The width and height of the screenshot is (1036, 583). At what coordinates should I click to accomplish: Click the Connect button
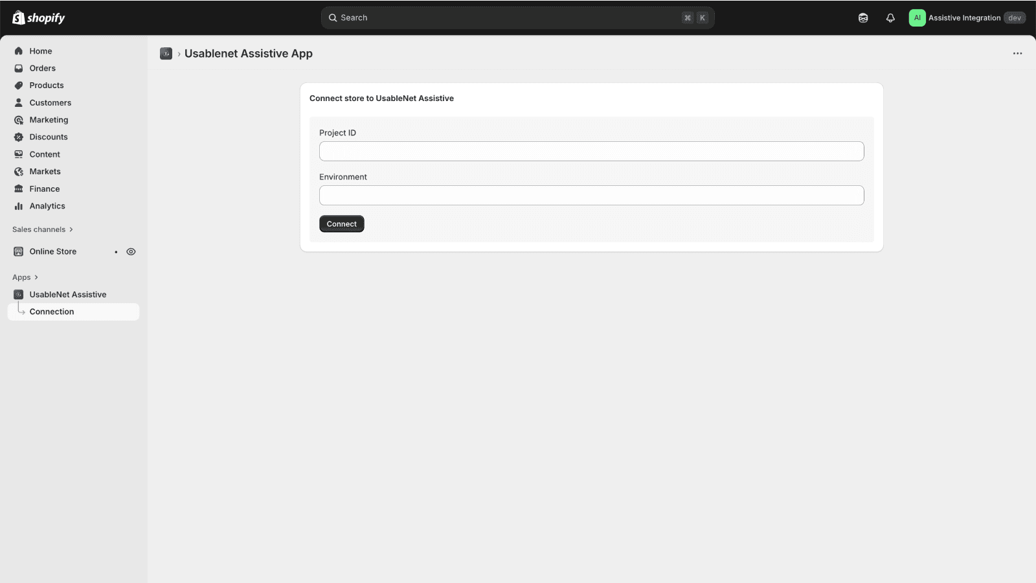(x=342, y=223)
